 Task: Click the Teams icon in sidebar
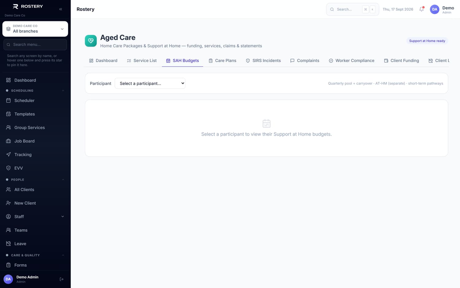(x=9, y=230)
